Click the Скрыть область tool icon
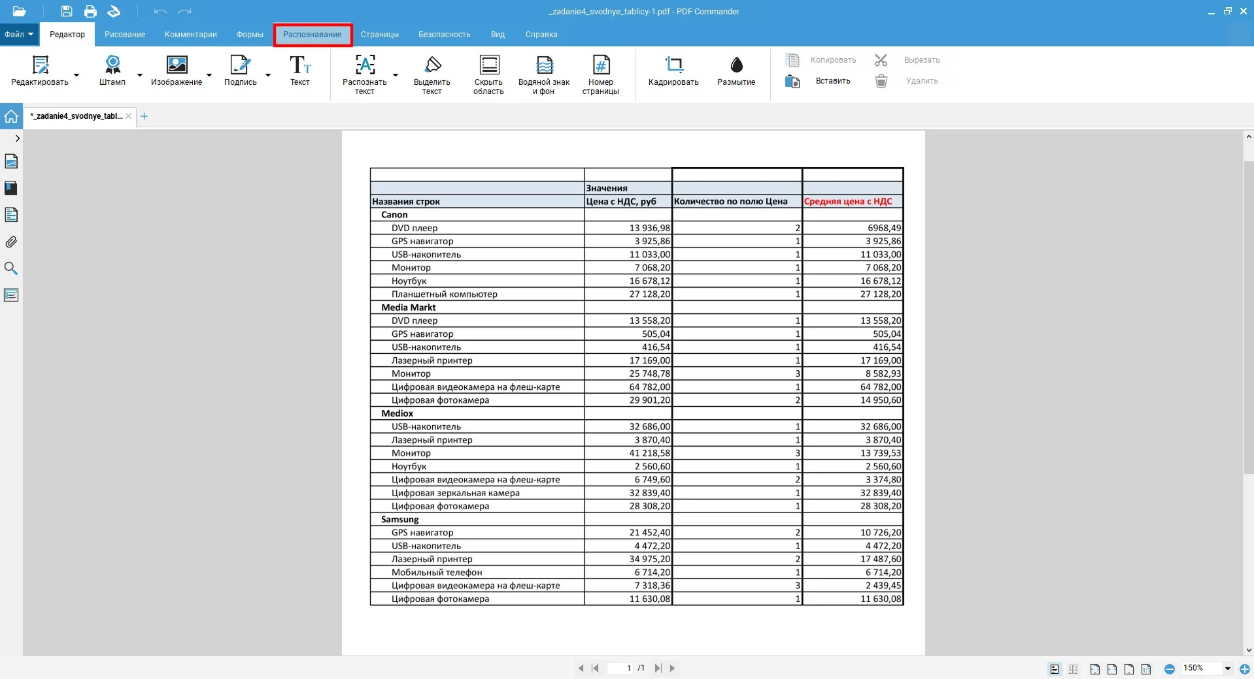 pos(488,65)
